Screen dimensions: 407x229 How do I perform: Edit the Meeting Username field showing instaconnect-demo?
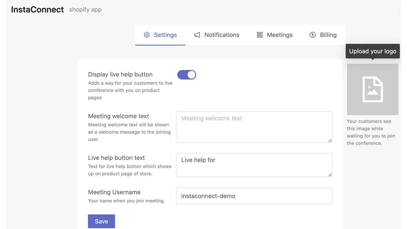254,196
